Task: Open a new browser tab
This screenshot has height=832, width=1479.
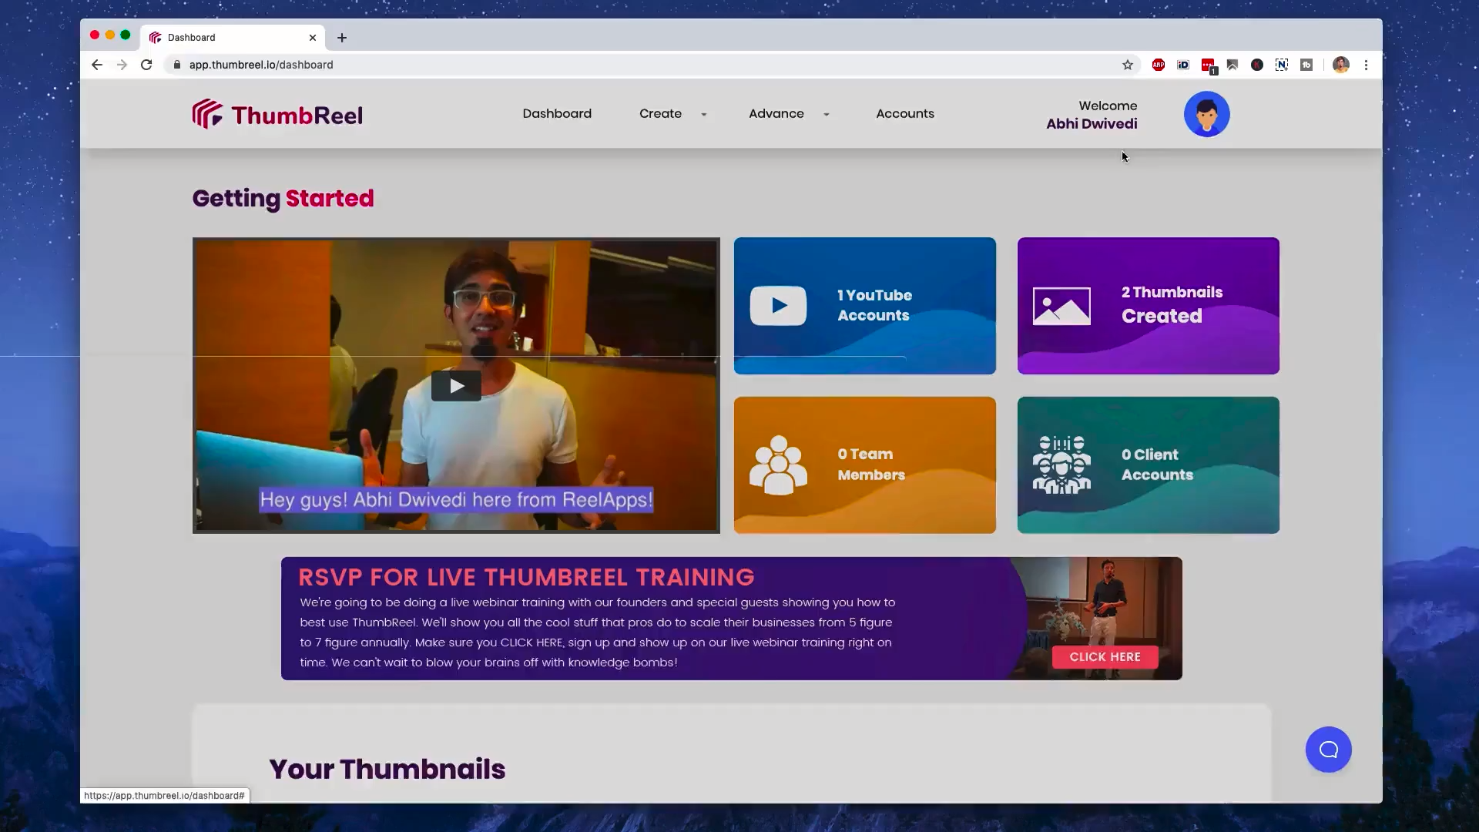Action: (x=341, y=38)
